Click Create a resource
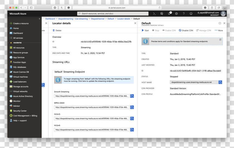 19,23
